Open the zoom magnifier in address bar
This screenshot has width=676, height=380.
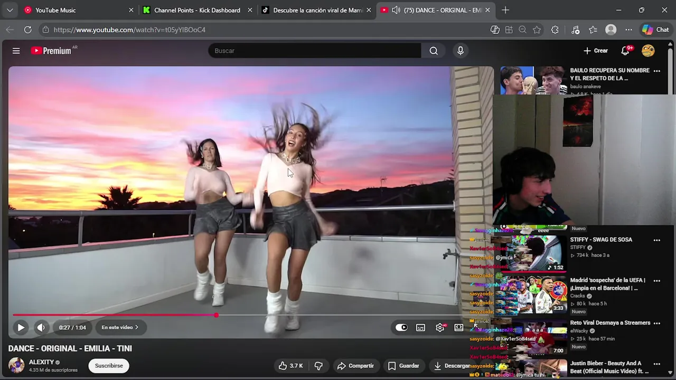coord(522,30)
